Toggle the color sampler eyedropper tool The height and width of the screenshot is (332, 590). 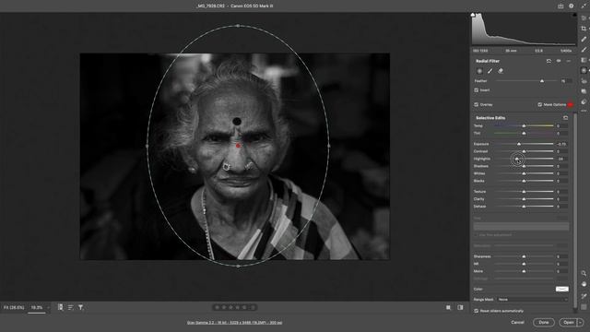[x=584, y=296]
